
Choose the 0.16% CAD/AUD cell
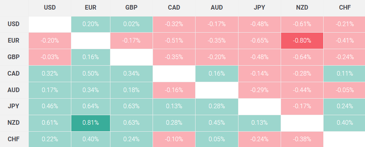(217, 74)
